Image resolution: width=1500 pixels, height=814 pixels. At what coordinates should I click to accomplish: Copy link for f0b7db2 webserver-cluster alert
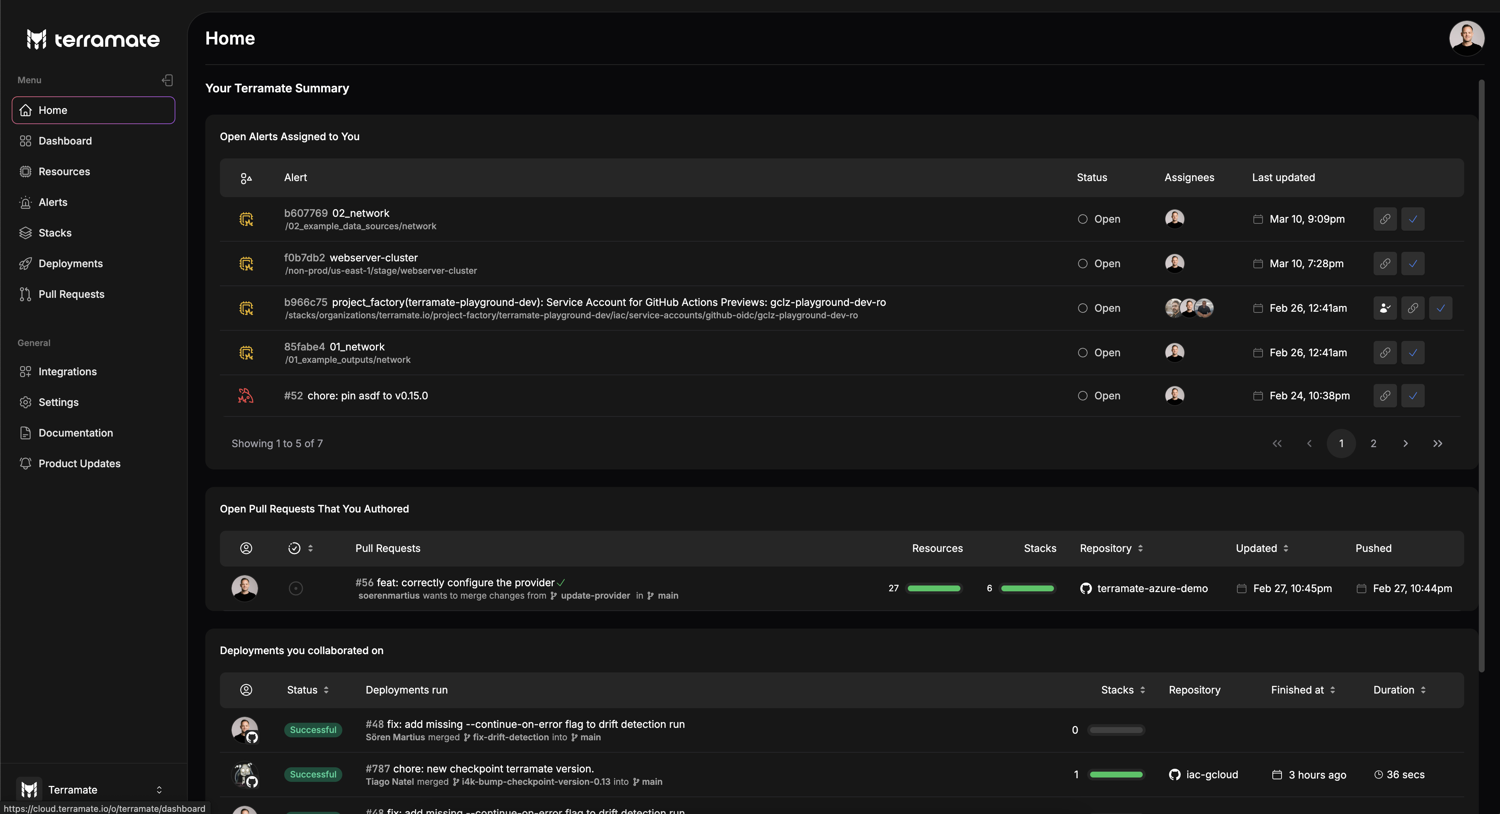1385,264
